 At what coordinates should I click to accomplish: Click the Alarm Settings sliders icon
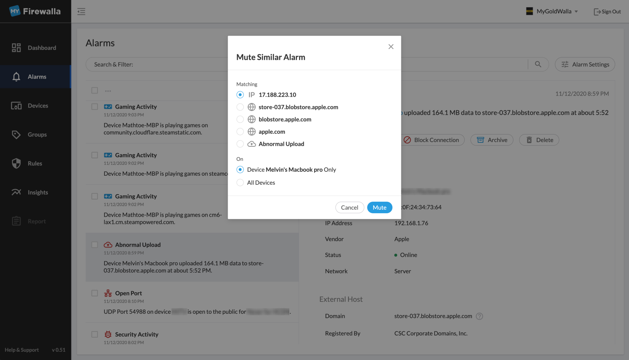(565, 64)
